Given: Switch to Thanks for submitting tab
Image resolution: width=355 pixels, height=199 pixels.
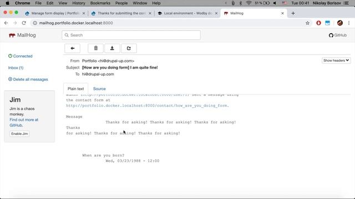Looking at the screenshot, I should [x=121, y=13].
